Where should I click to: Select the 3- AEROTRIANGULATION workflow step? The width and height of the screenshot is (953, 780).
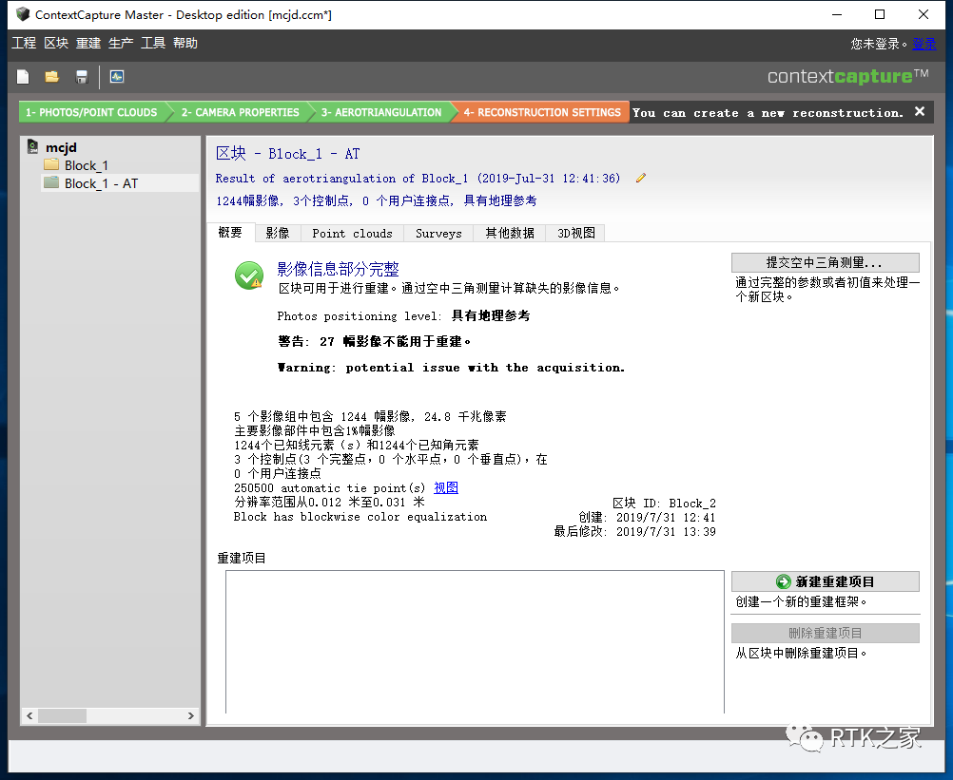click(x=381, y=112)
